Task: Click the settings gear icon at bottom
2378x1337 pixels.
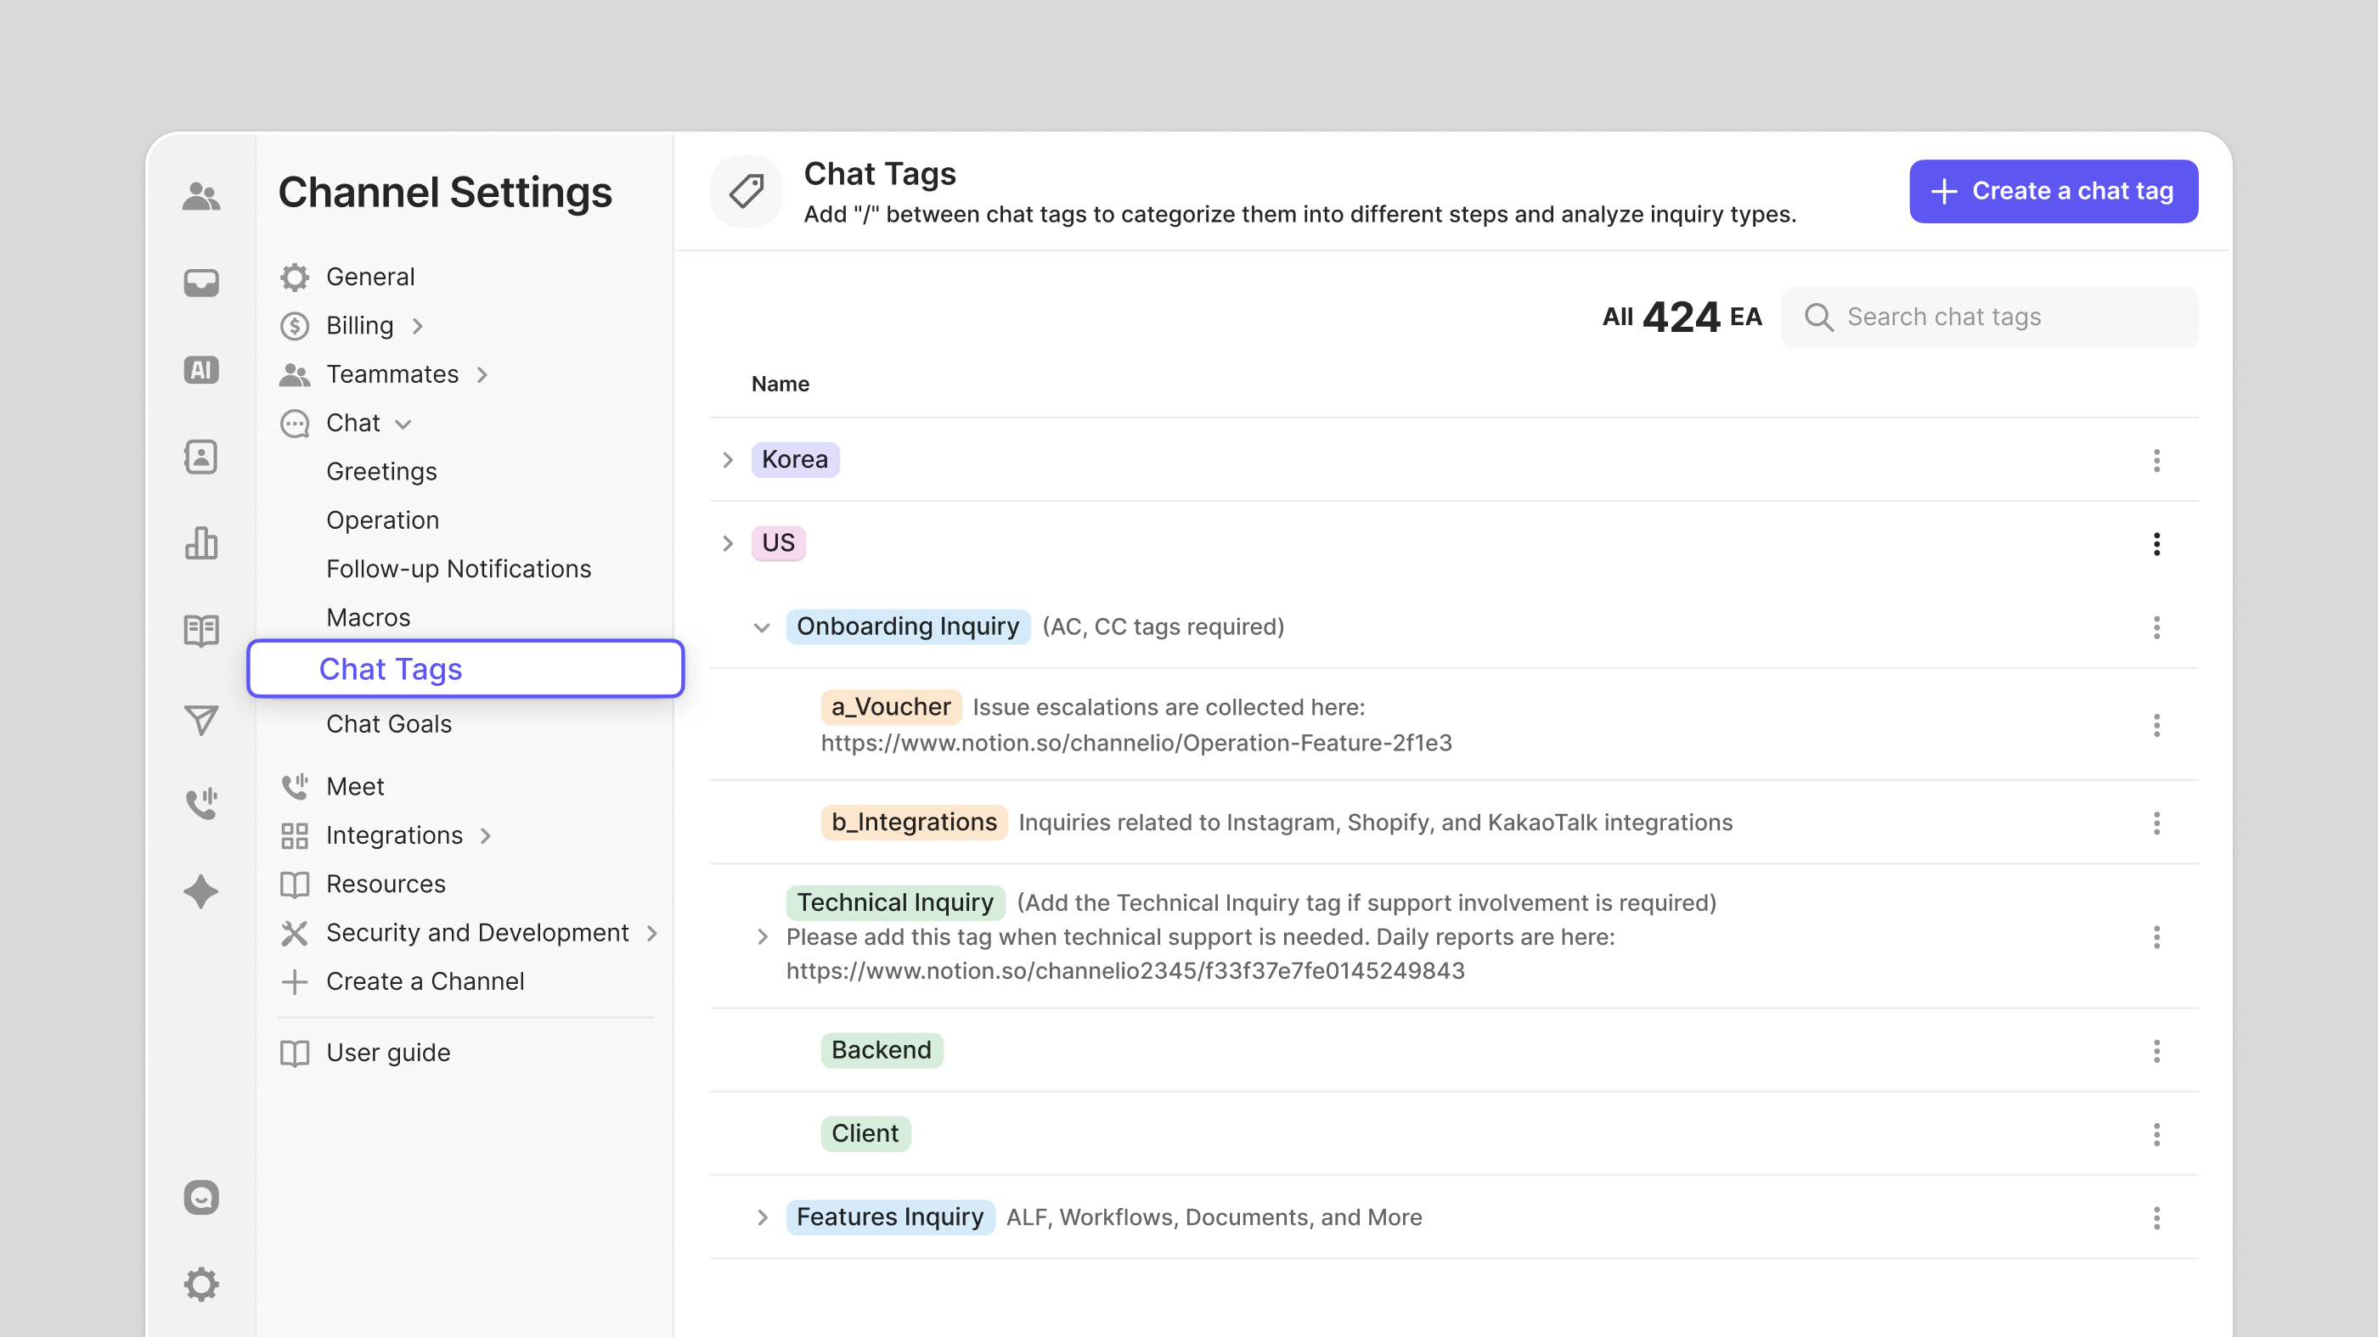Action: point(200,1284)
